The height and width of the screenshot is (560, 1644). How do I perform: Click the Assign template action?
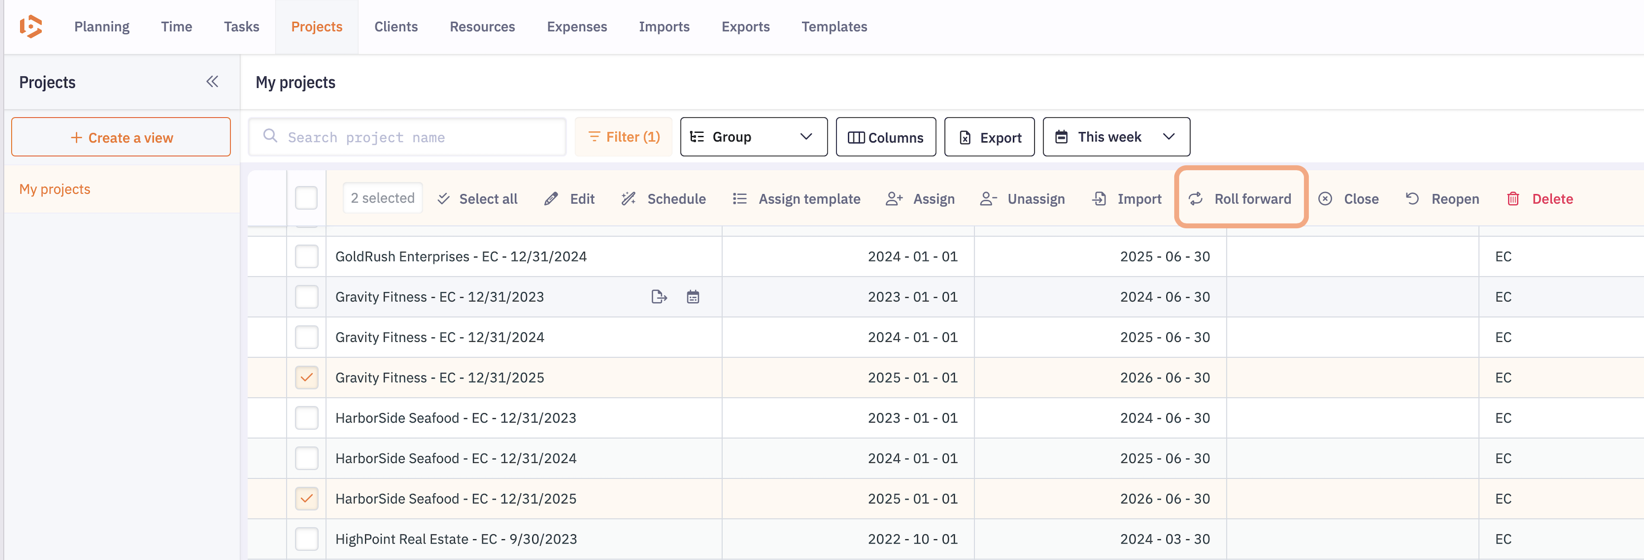coord(796,199)
